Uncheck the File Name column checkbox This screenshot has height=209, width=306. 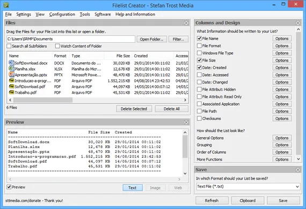[x=199, y=39]
